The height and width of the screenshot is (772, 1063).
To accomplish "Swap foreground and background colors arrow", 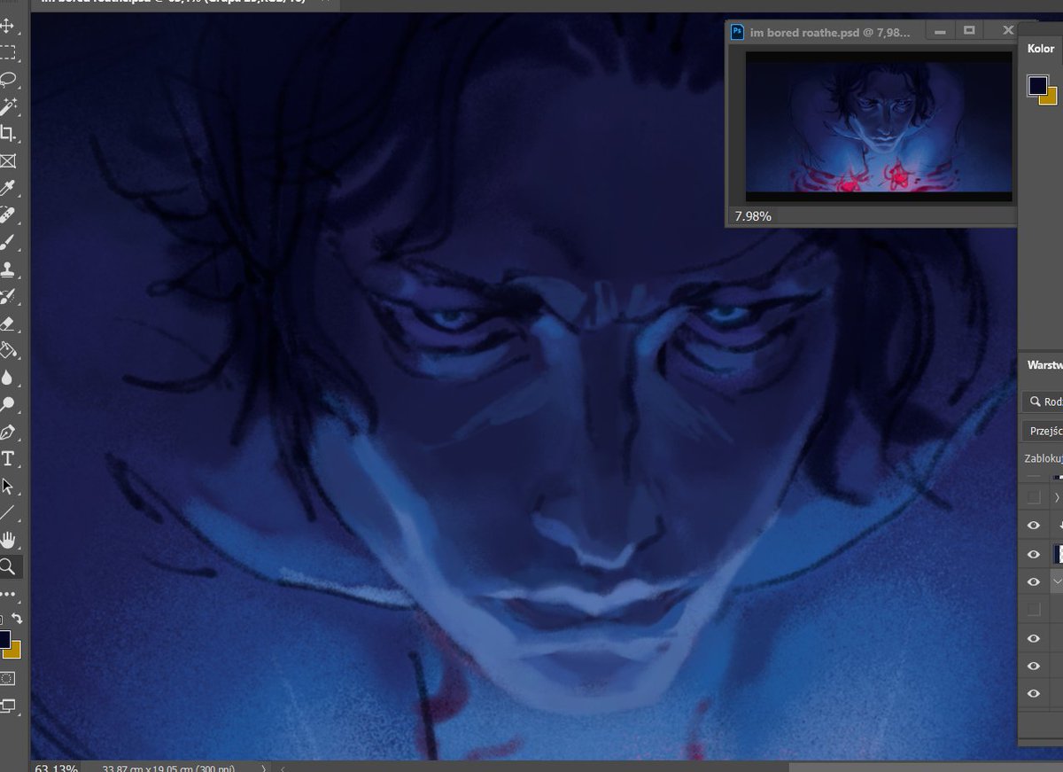I will tap(17, 618).
